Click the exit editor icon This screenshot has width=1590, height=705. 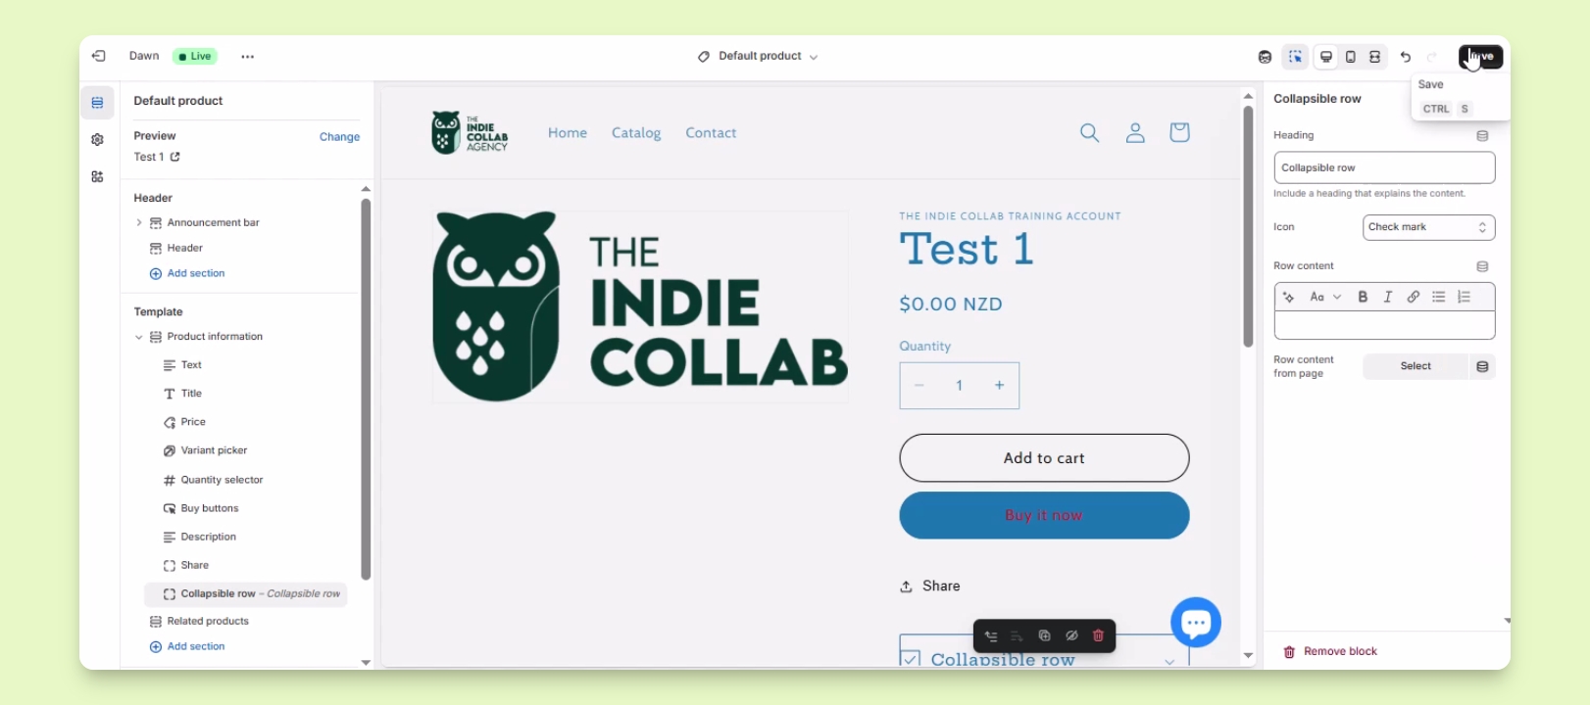tap(99, 56)
